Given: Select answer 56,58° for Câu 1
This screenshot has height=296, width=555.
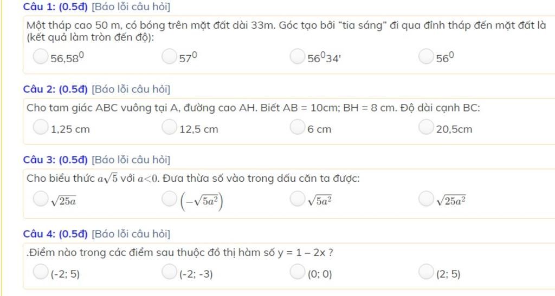Looking at the screenshot, I should (40, 56).
